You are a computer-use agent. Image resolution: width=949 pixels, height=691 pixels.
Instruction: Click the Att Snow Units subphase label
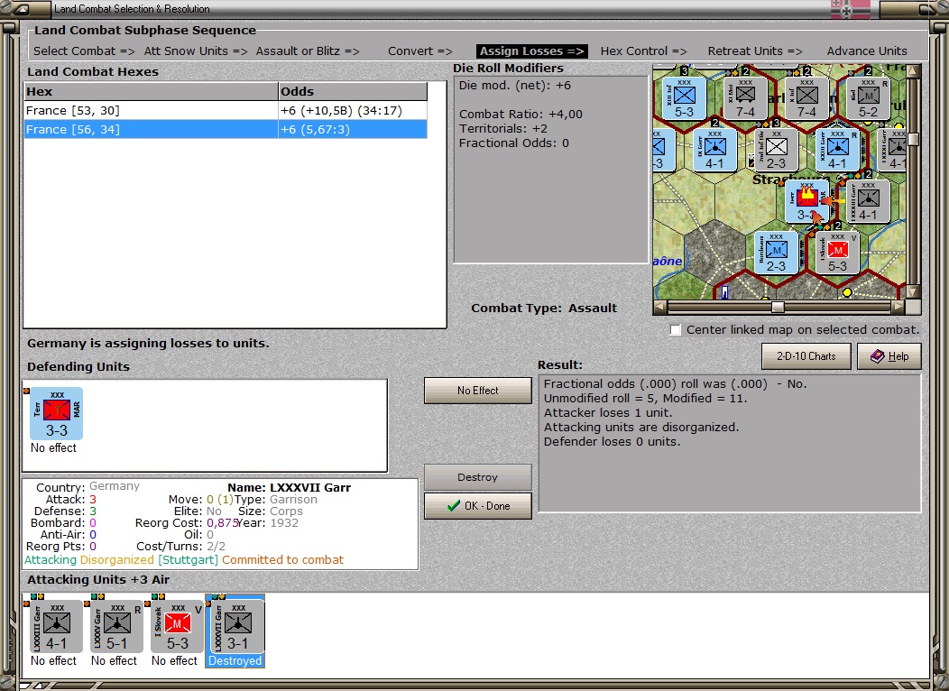pos(196,51)
